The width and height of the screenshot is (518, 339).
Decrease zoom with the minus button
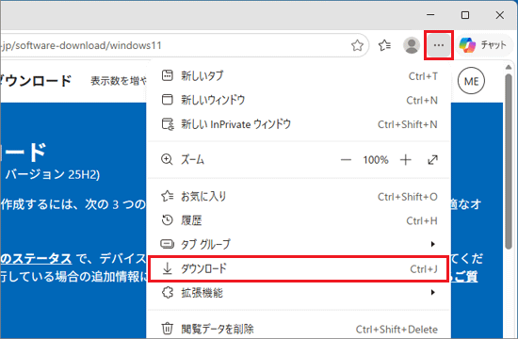[x=346, y=160]
